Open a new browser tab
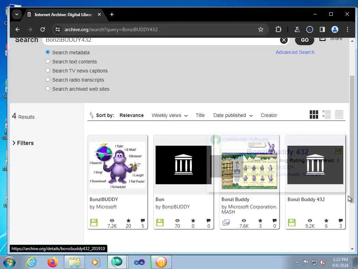This screenshot has width=358, height=269. (112, 14)
